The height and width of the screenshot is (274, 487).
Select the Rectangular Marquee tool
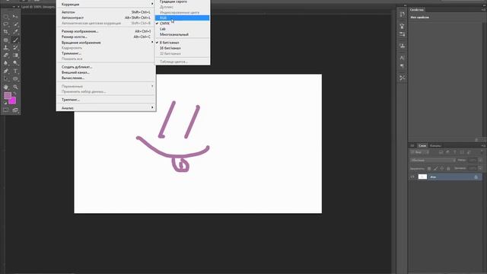(6, 17)
